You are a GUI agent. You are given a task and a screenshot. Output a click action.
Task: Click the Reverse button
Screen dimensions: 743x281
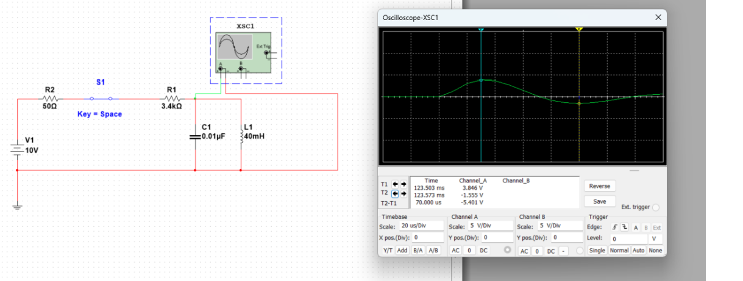coord(600,186)
